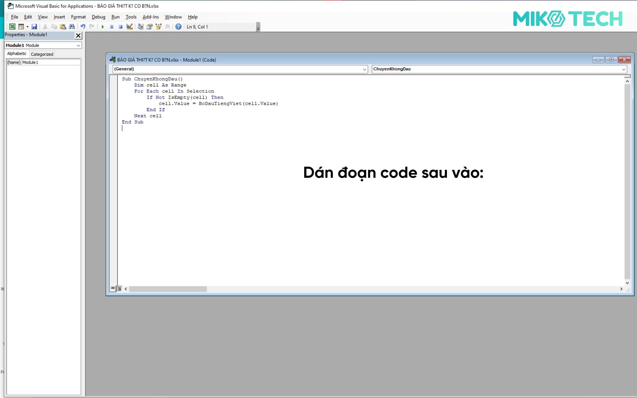This screenshot has width=637, height=398.
Task: Open the Insert object dropdown arrow
Action: tap(27, 27)
